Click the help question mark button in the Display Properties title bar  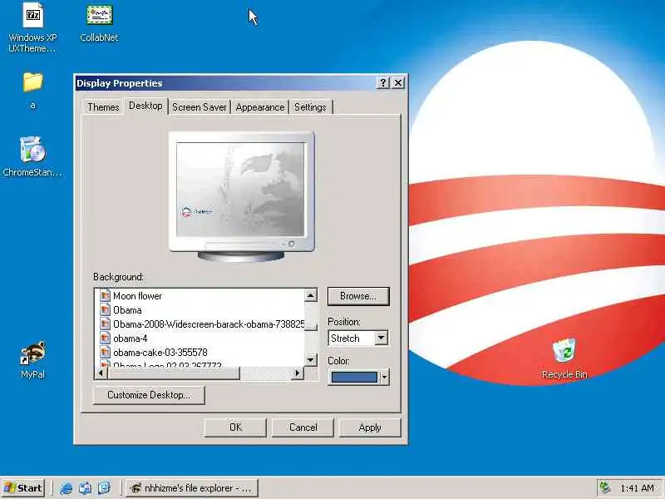pyautogui.click(x=382, y=82)
